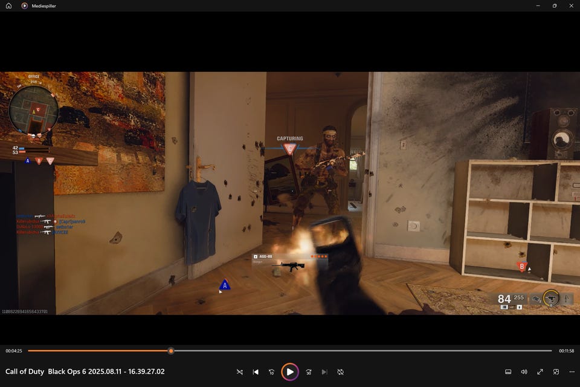The height and width of the screenshot is (387, 580).
Task: Toggle shuffle playback mode
Action: 240,372
